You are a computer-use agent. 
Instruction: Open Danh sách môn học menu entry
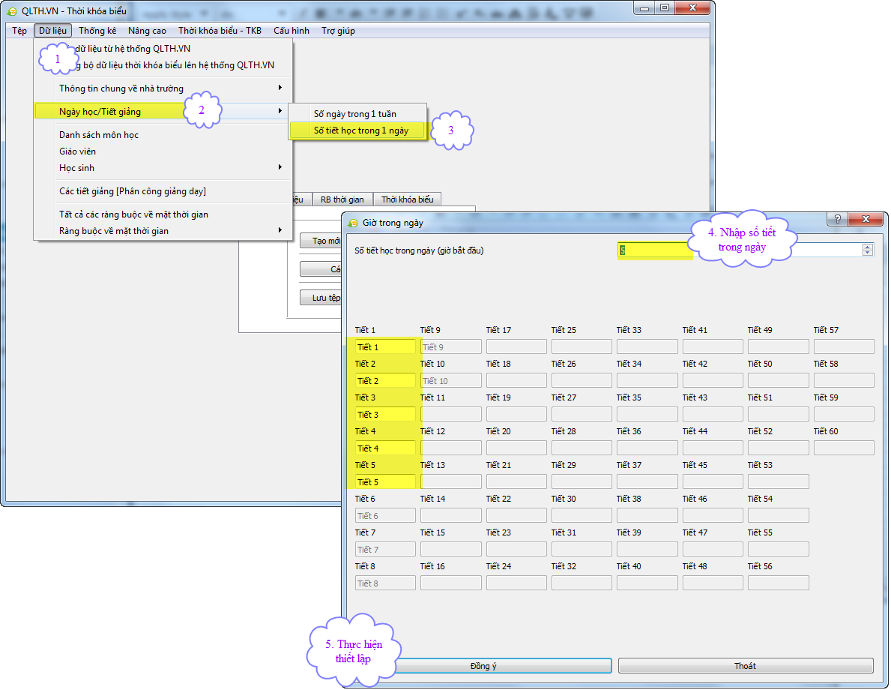click(x=99, y=135)
